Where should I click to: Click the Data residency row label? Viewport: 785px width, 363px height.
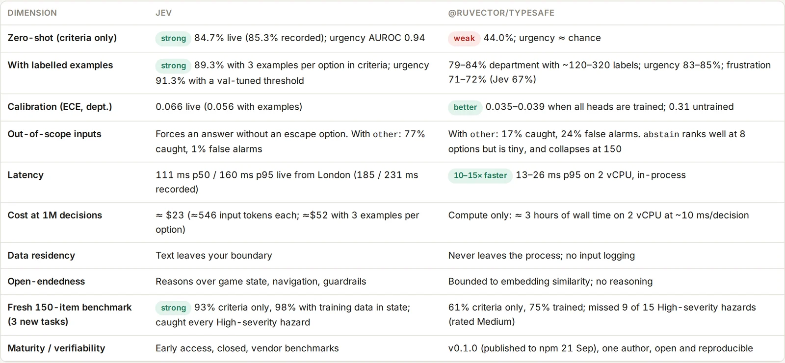click(41, 255)
